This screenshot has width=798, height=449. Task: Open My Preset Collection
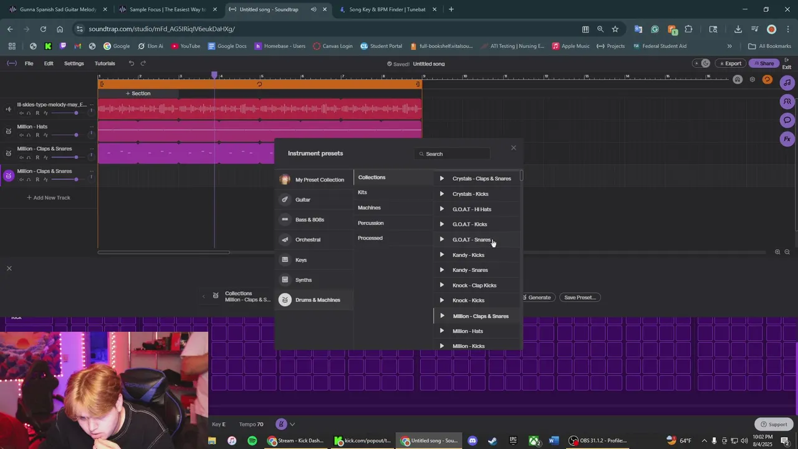click(315, 180)
